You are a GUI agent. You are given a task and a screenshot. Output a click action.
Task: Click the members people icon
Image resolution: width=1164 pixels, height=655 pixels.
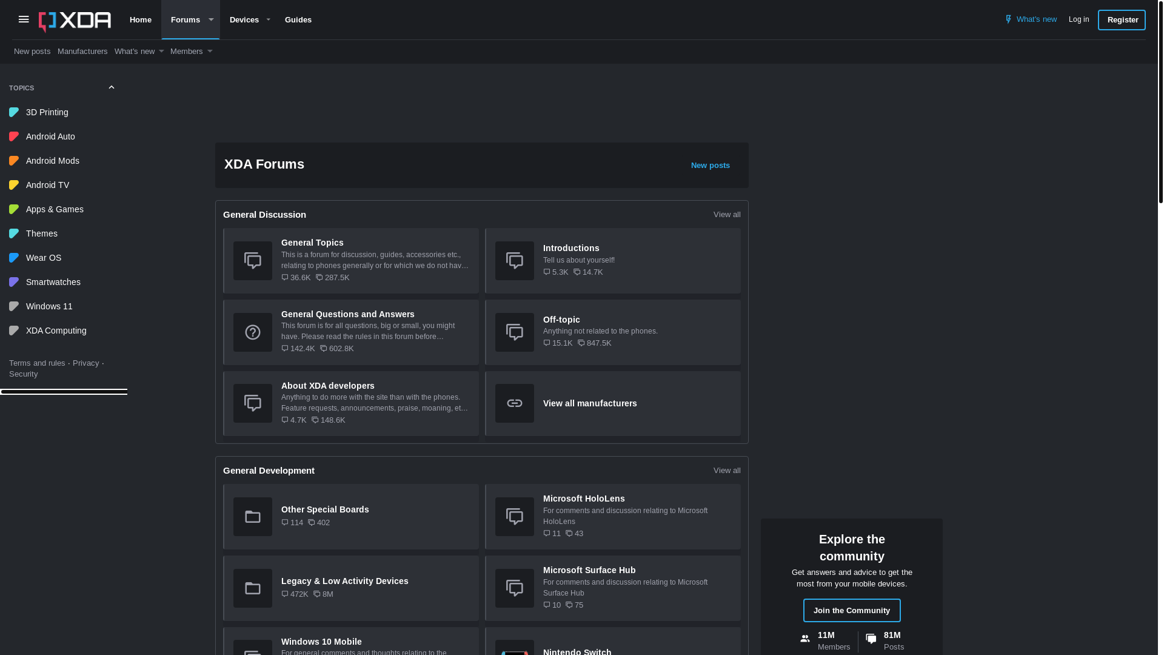805,639
